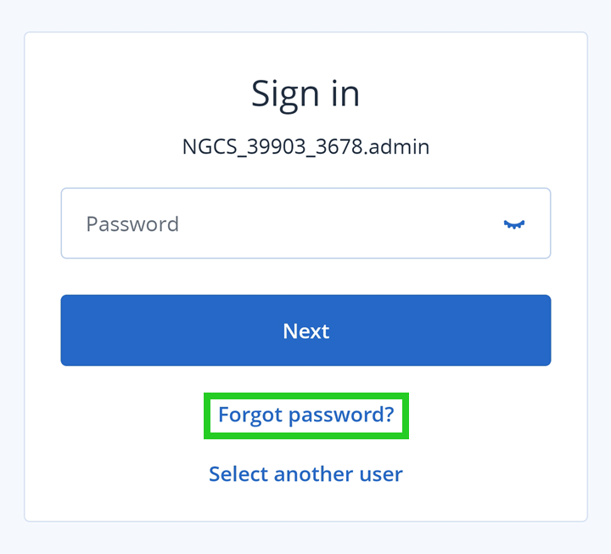
Task: Submit sign-in with the Next button
Action: (305, 331)
